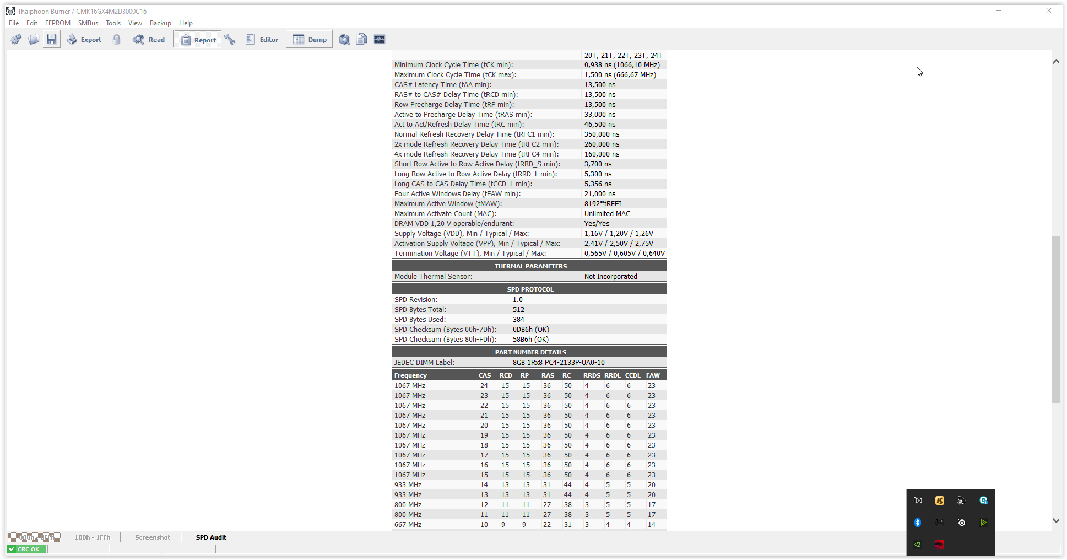Click the SPD PROTOCOL section header
The height and width of the screenshot is (560, 1067).
tap(529, 289)
